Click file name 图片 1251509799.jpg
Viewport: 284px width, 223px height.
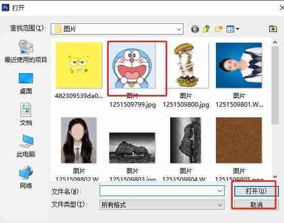click(x=133, y=100)
